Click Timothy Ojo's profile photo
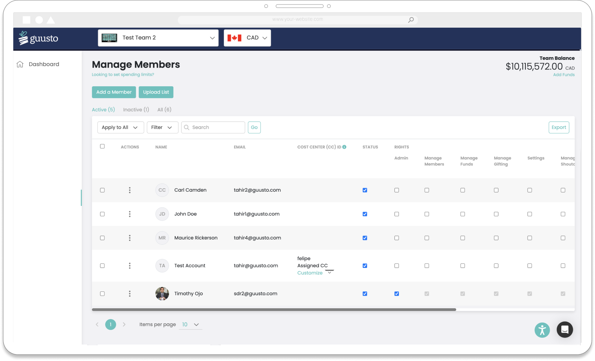Viewport: 595px width, 361px height. pyautogui.click(x=162, y=294)
